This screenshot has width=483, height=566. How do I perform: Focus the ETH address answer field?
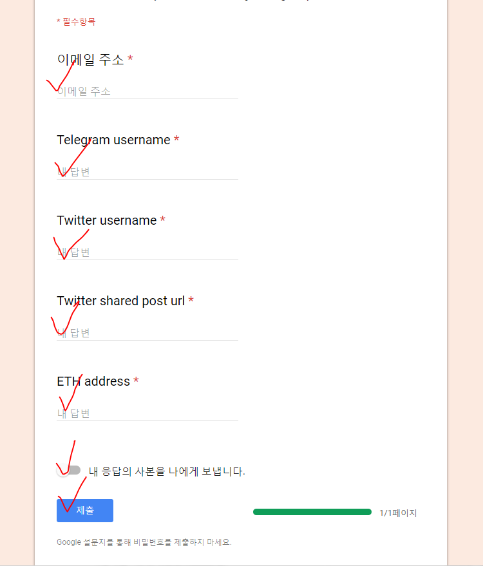pos(147,413)
